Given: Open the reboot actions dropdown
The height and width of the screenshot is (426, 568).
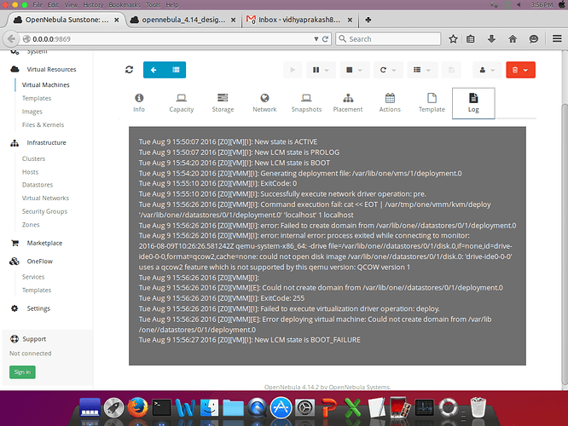Looking at the screenshot, I should tap(388, 70).
